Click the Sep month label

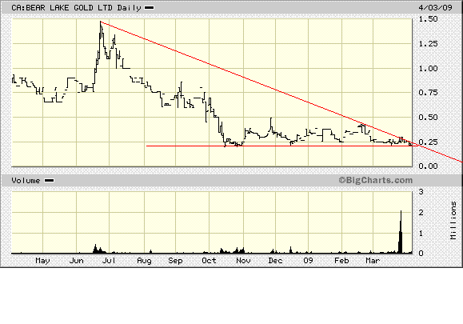point(175,261)
